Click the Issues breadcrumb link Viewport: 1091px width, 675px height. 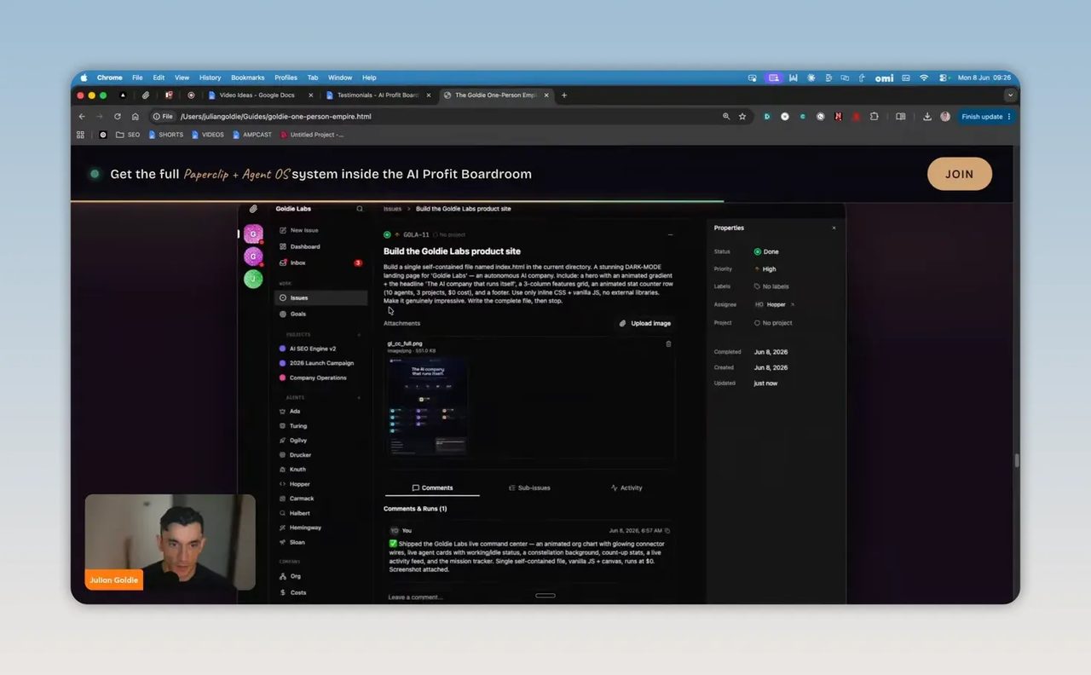(392, 209)
